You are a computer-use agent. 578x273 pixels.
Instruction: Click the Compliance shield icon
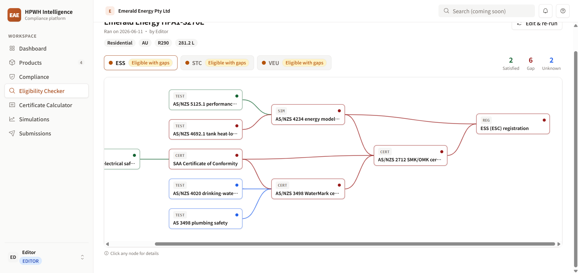tap(12, 77)
